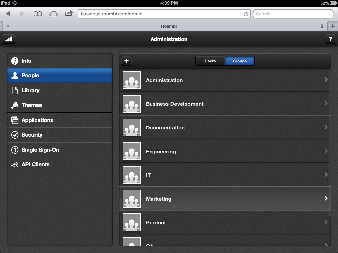The height and width of the screenshot is (253, 338).
Task: Go to Themes settings
Action: 60,105
